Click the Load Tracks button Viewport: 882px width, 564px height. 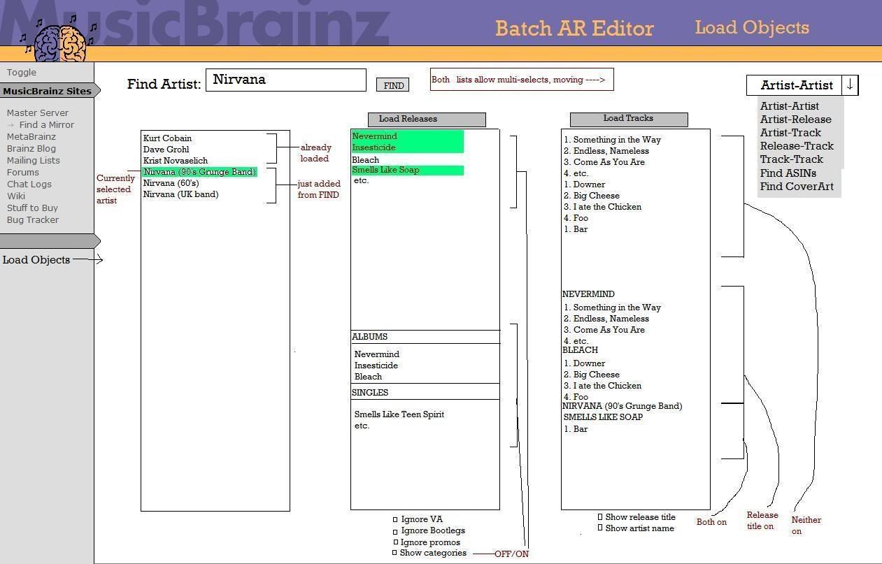pos(629,119)
